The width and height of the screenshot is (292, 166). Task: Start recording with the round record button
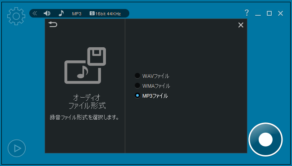[265, 139]
